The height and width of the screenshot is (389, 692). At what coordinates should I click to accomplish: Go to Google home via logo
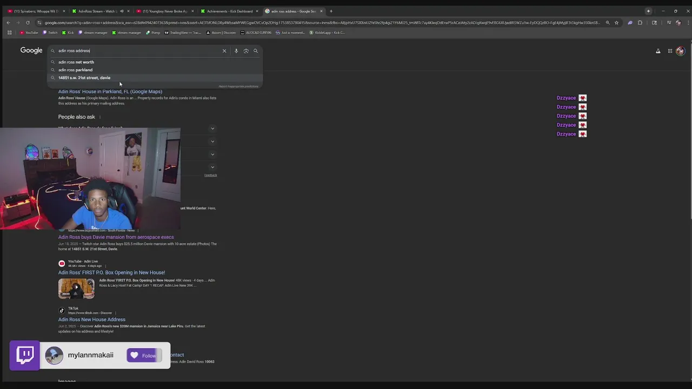pyautogui.click(x=31, y=50)
